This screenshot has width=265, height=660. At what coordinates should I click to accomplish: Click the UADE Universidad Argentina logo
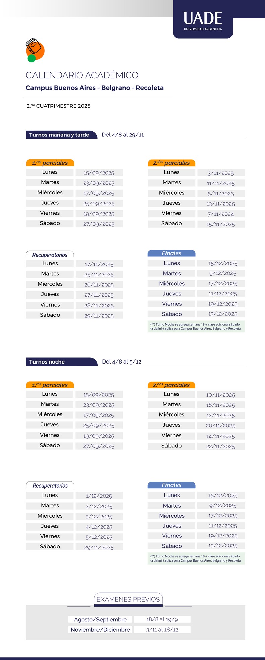(203, 21)
